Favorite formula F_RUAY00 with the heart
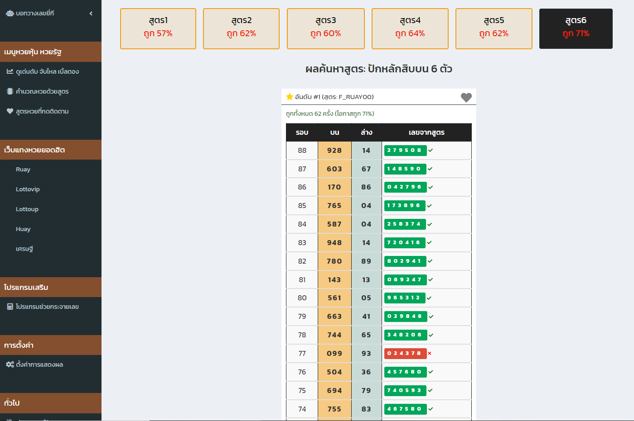The height and width of the screenshot is (421, 634). coord(466,97)
